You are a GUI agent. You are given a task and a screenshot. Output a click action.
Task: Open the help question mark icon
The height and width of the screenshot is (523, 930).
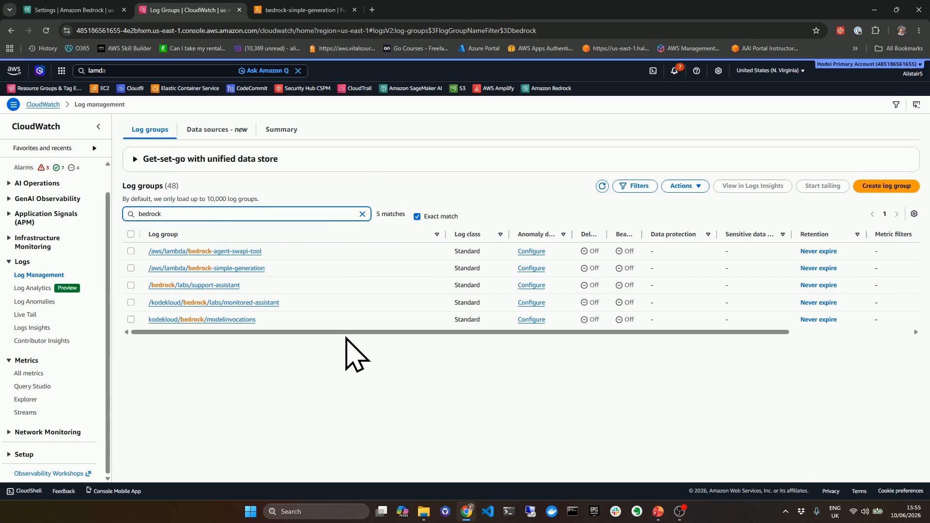(x=697, y=71)
